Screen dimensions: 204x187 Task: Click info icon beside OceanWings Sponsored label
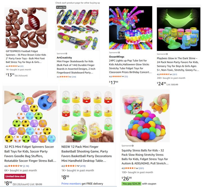pyautogui.click(x=119, y=52)
